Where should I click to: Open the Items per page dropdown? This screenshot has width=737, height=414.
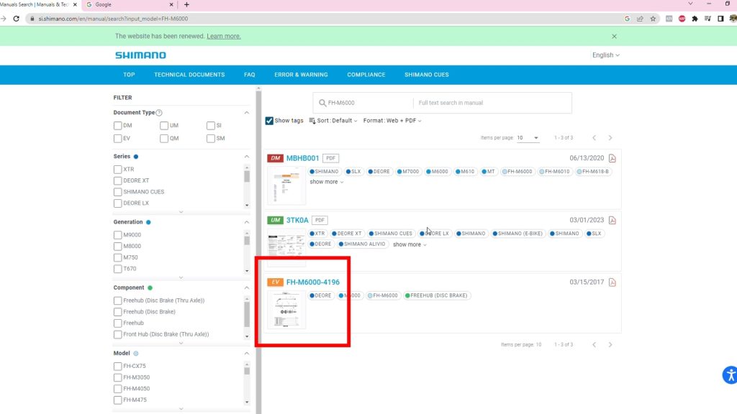528,137
